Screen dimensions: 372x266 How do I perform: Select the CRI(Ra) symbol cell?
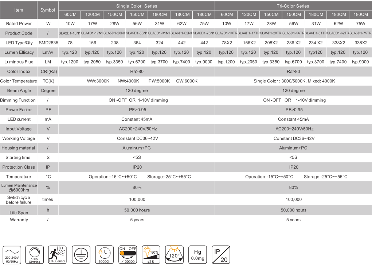[x=49, y=72]
